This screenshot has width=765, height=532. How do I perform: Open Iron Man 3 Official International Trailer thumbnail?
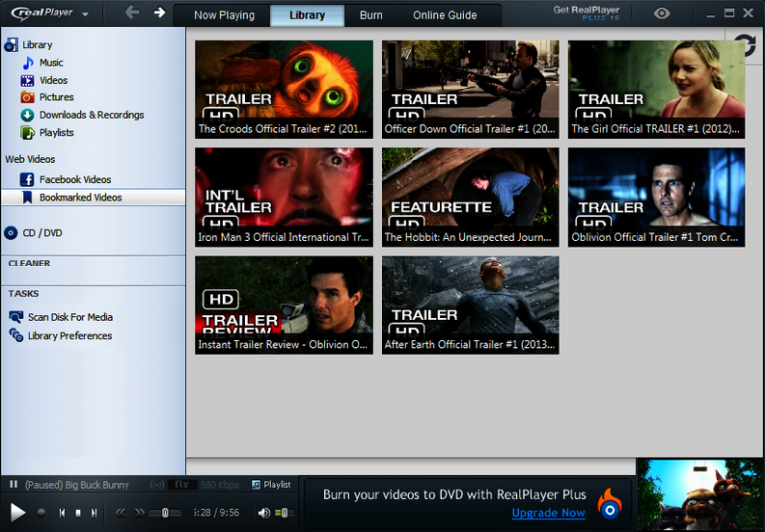284,197
